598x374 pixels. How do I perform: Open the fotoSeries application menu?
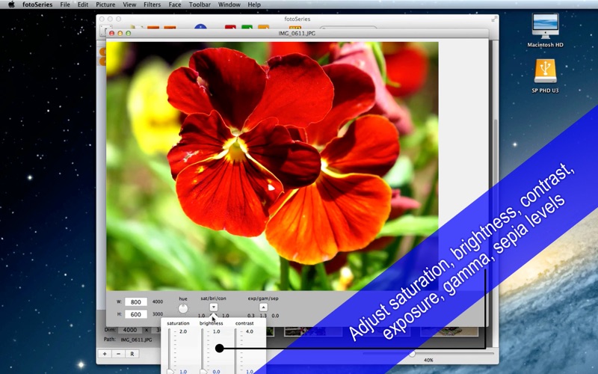[37, 4]
